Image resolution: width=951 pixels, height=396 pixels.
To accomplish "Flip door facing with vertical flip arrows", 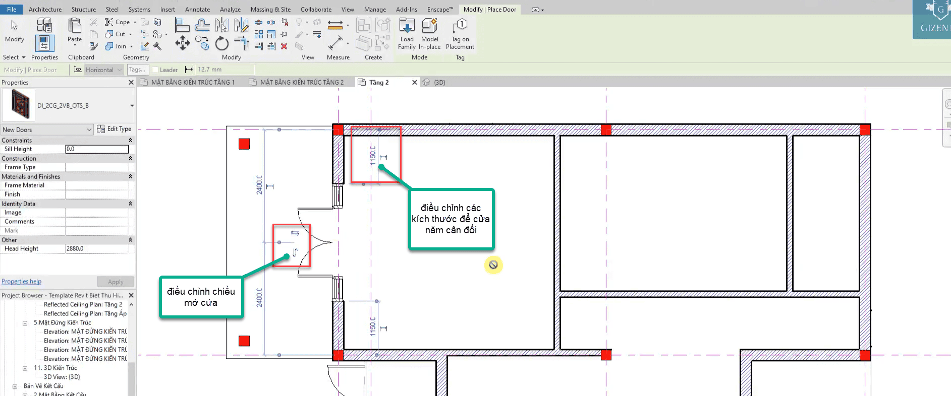I will point(295,252).
